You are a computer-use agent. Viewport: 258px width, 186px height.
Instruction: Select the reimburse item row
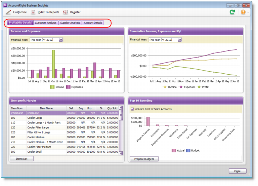coord(64,113)
